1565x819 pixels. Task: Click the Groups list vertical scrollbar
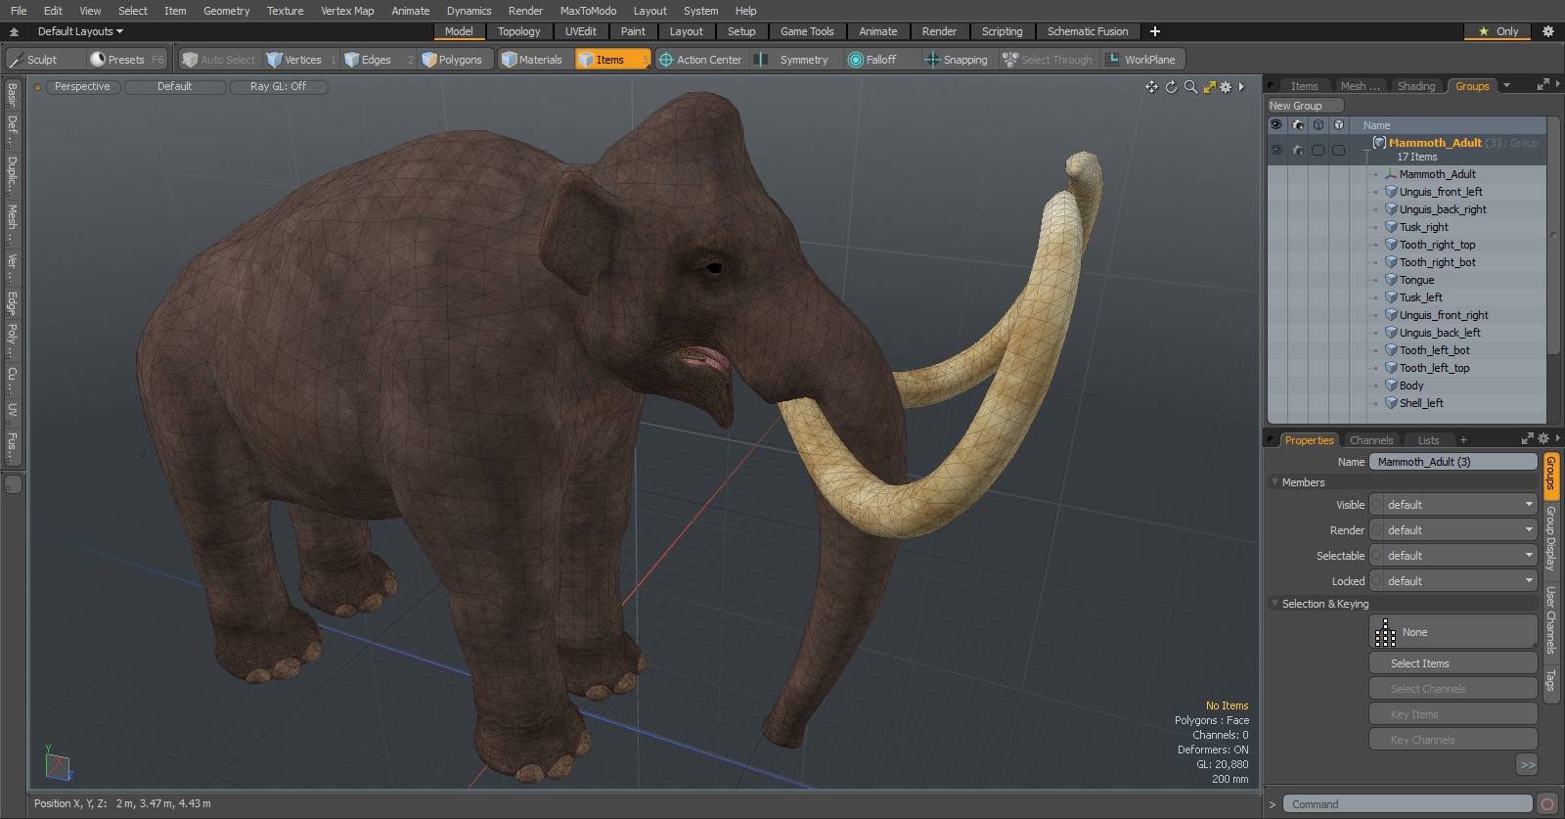pos(1553,236)
